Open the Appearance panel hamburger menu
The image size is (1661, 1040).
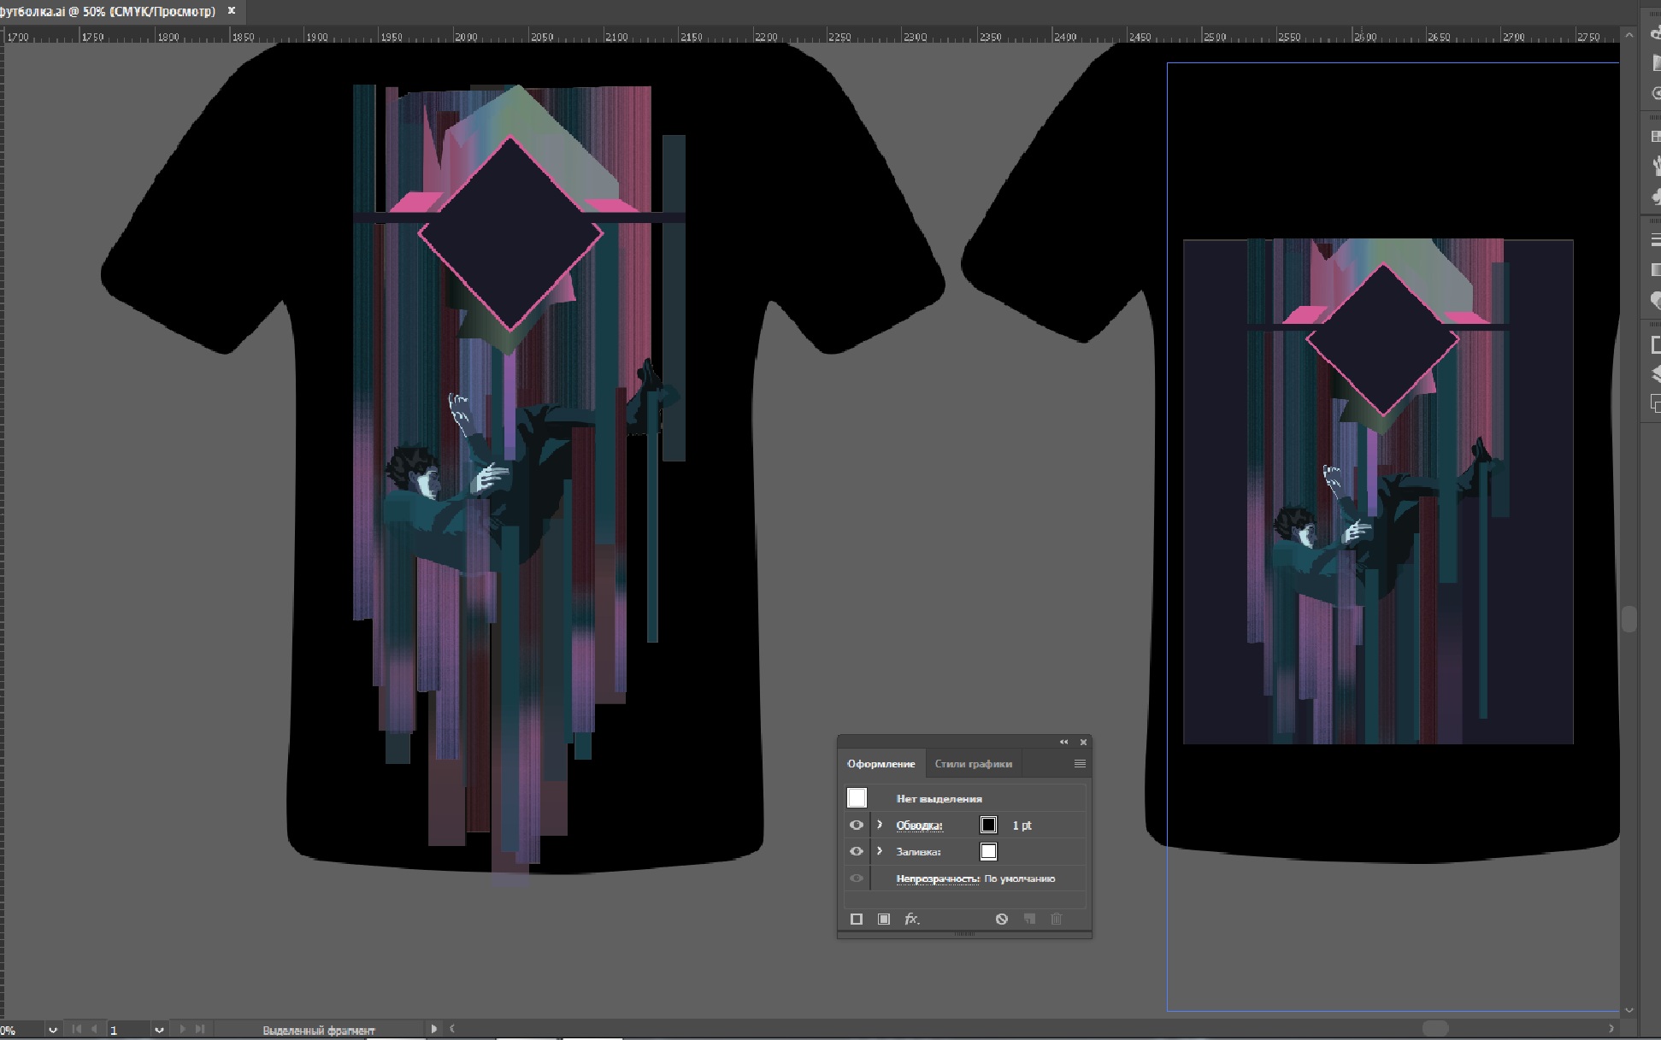click(1080, 763)
